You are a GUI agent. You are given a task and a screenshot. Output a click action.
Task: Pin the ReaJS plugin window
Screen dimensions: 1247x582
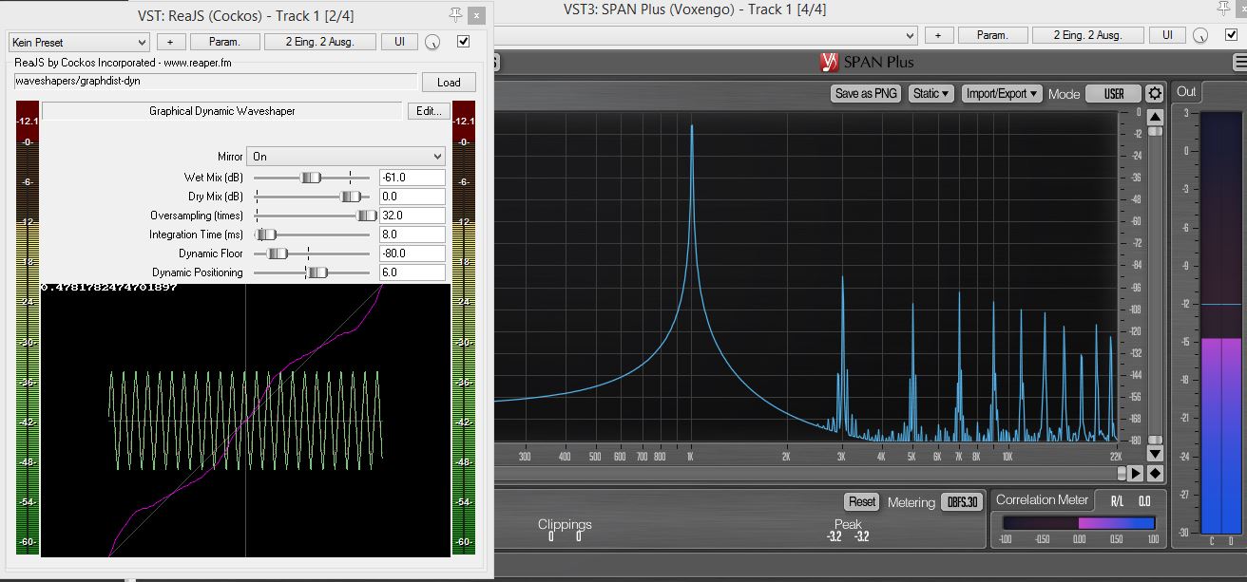pos(457,14)
